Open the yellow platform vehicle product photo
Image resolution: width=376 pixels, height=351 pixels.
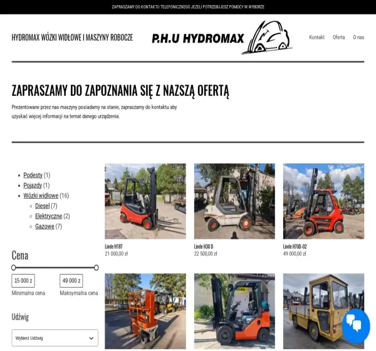click(323, 311)
